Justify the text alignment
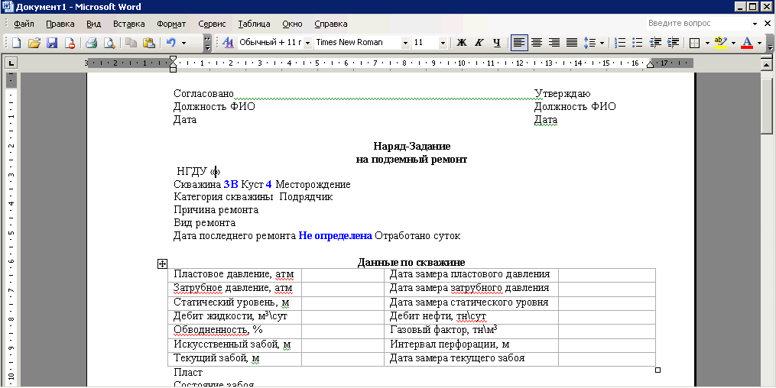 (x=572, y=43)
